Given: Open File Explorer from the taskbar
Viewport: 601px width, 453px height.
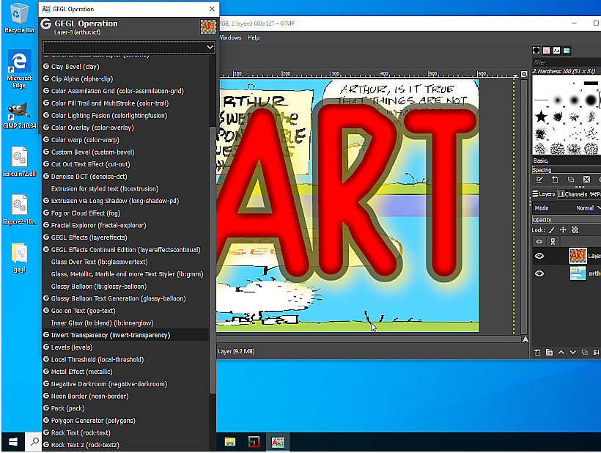Looking at the screenshot, I should coord(229,442).
